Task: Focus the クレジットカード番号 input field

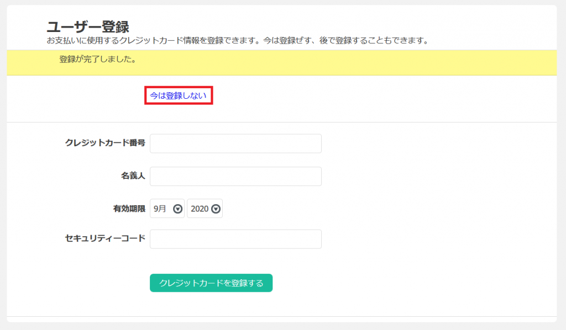Action: coord(235,143)
